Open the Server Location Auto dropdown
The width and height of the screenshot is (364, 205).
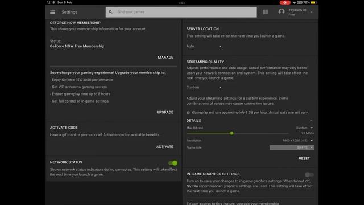pos(204,46)
